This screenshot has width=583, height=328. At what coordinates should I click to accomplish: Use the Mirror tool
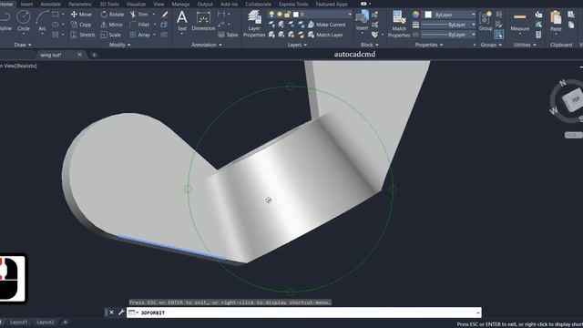[112, 25]
